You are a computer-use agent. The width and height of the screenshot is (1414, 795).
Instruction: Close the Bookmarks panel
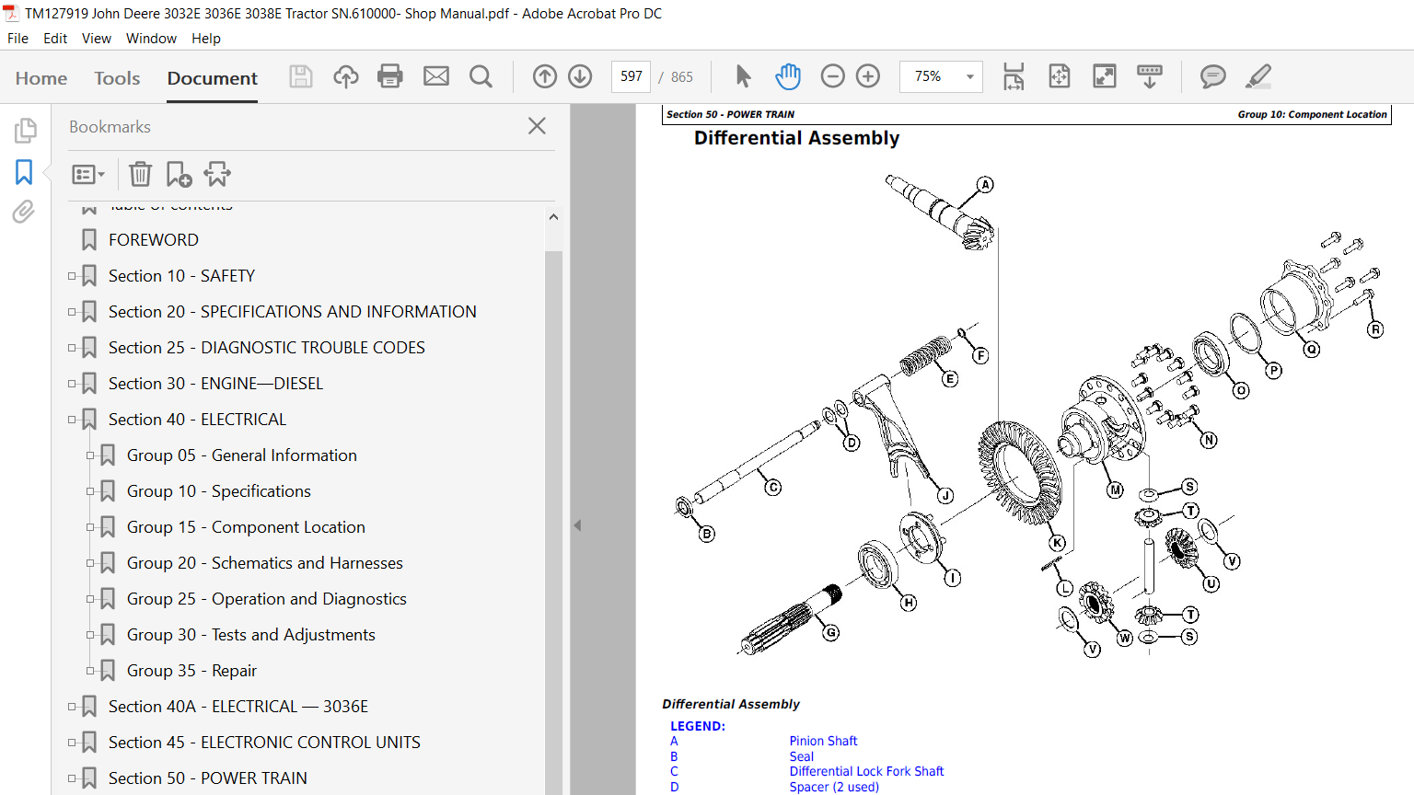(538, 126)
